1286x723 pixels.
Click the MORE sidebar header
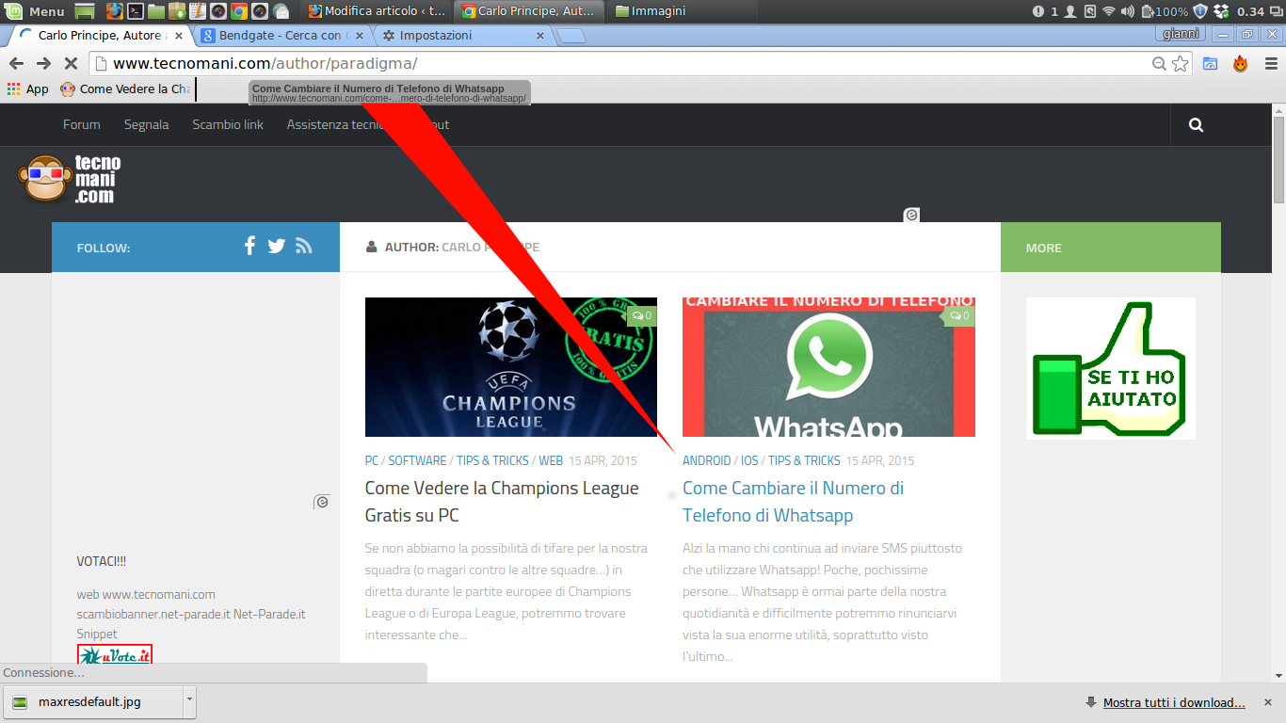1111,248
